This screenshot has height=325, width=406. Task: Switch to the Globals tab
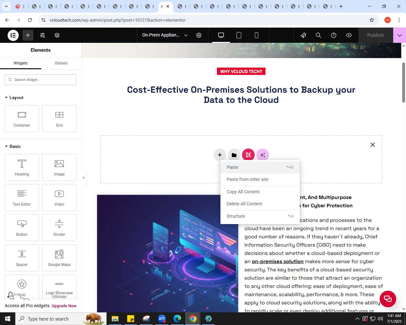(61, 63)
